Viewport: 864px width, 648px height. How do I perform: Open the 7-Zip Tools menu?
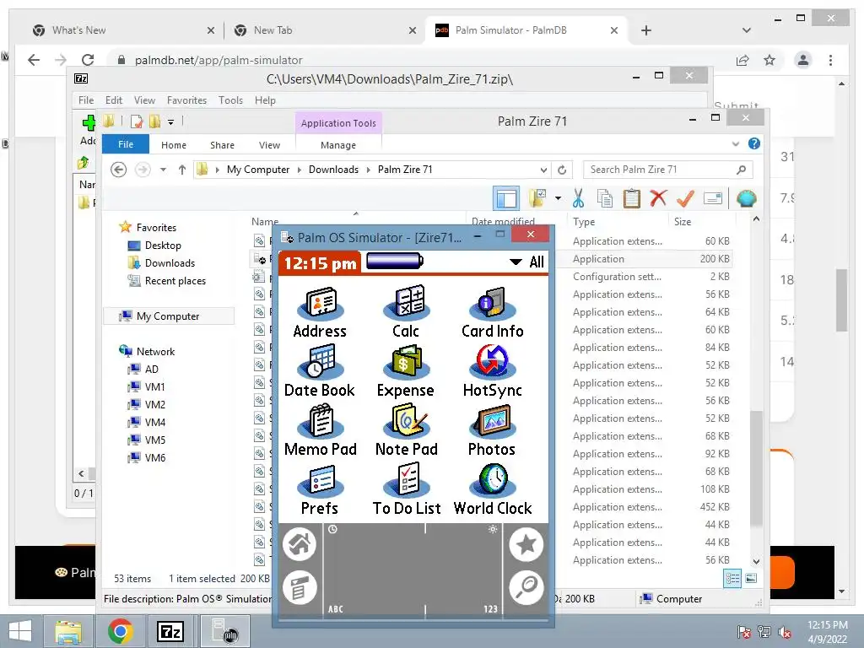coord(230,100)
